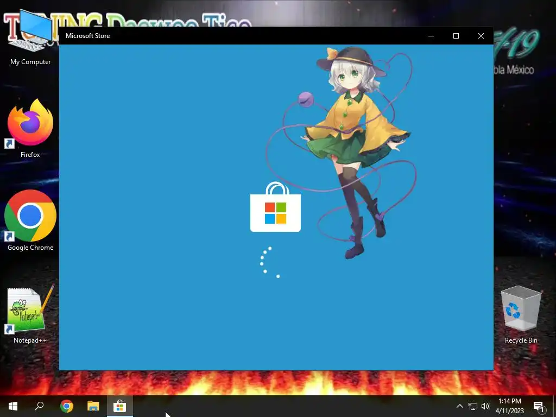
Task: Minimize the Microsoft Store window
Action: (x=431, y=36)
